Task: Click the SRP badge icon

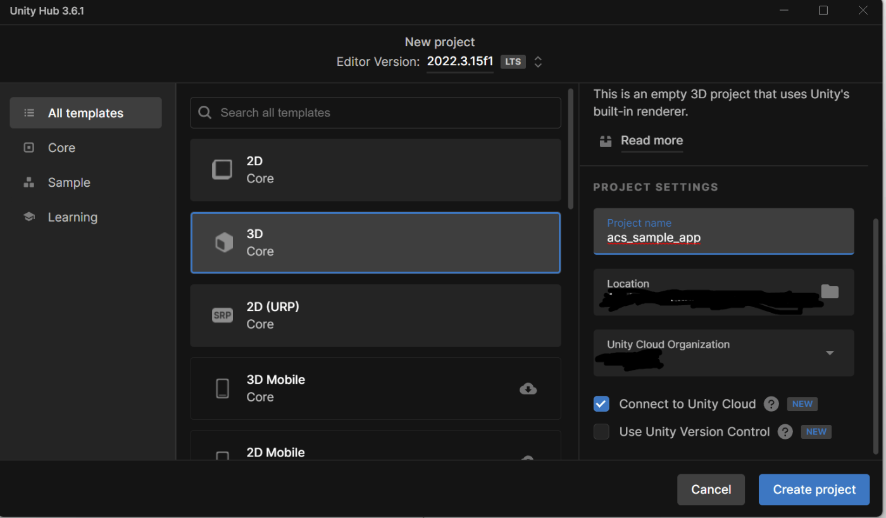Action: point(222,315)
